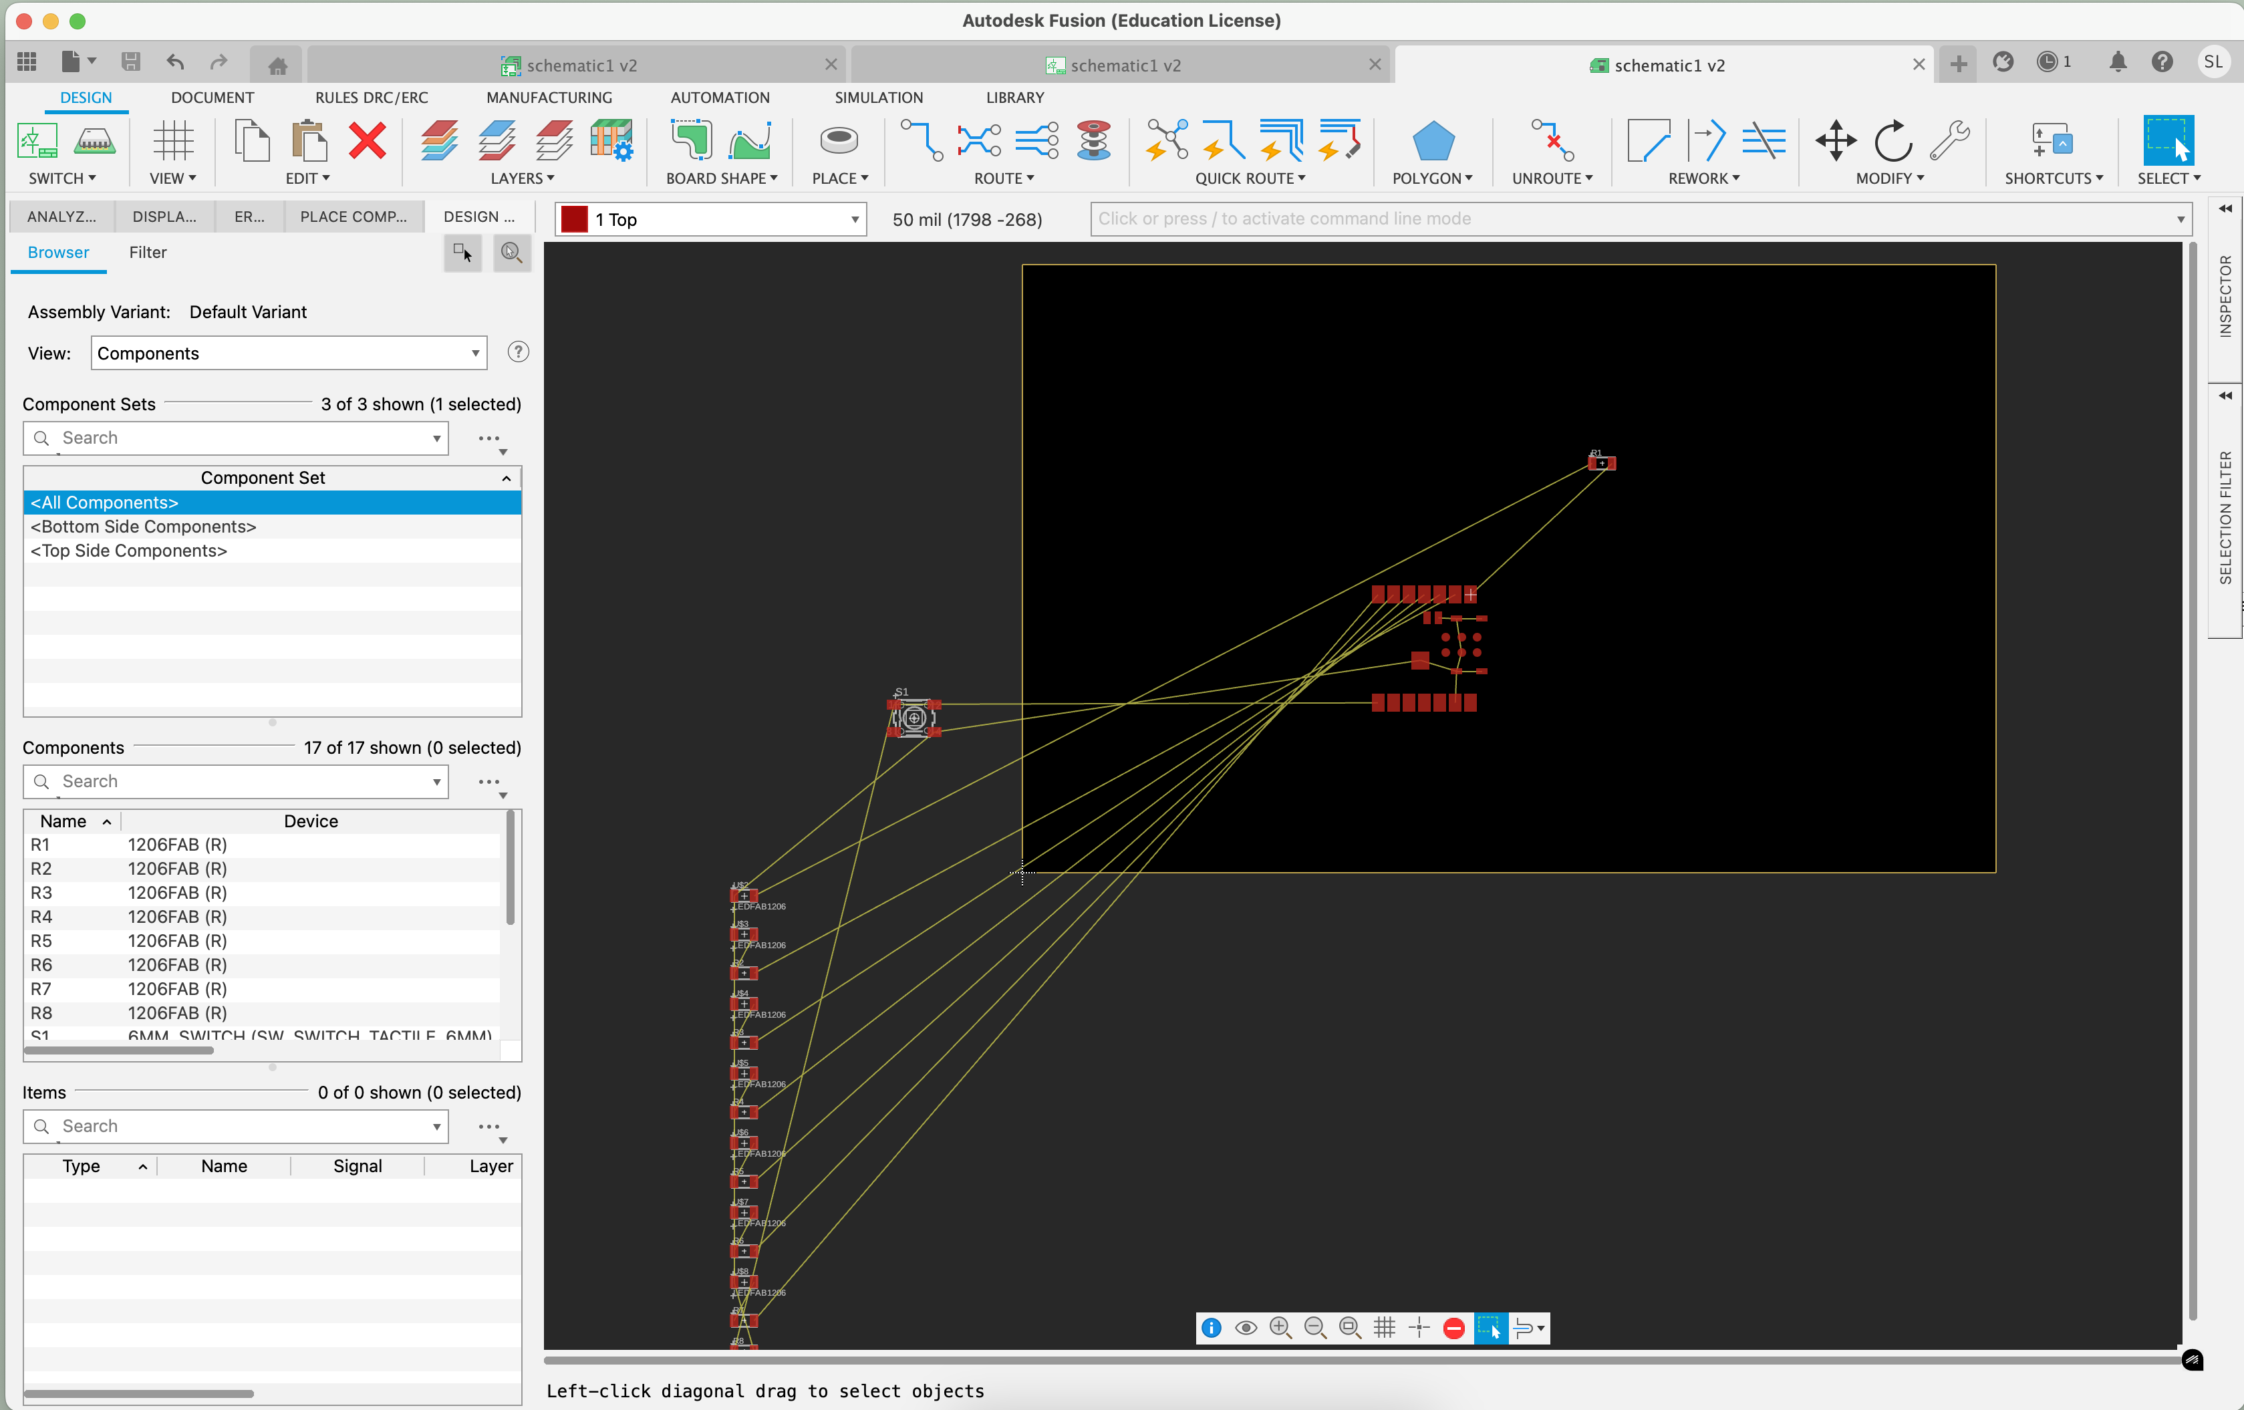The height and width of the screenshot is (1410, 2244).
Task: Click zoom to fit on canvas toolbar
Action: 1349,1328
